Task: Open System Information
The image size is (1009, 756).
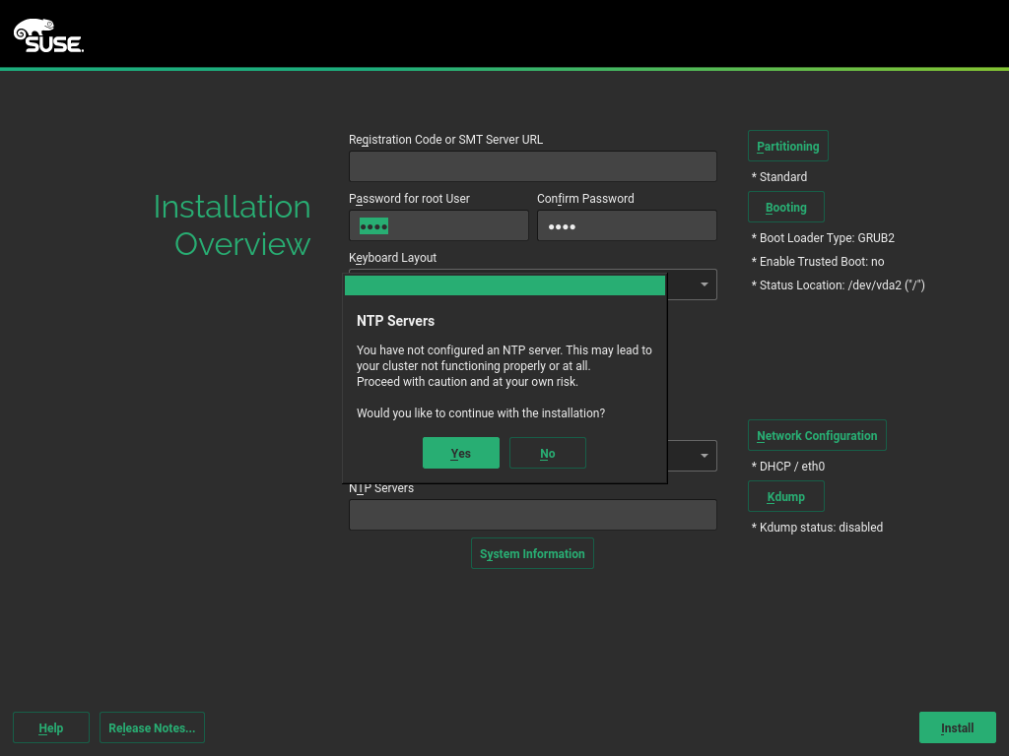Action: 532,553
